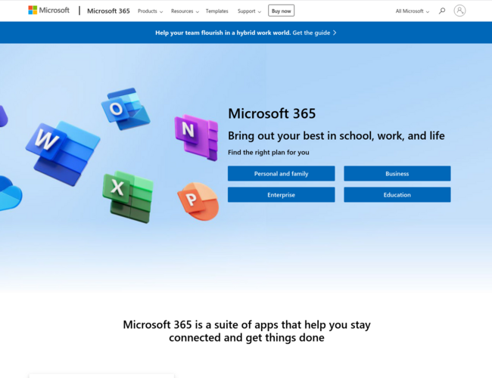Select the Enterprise plan button
This screenshot has height=378, width=492.
[281, 194]
